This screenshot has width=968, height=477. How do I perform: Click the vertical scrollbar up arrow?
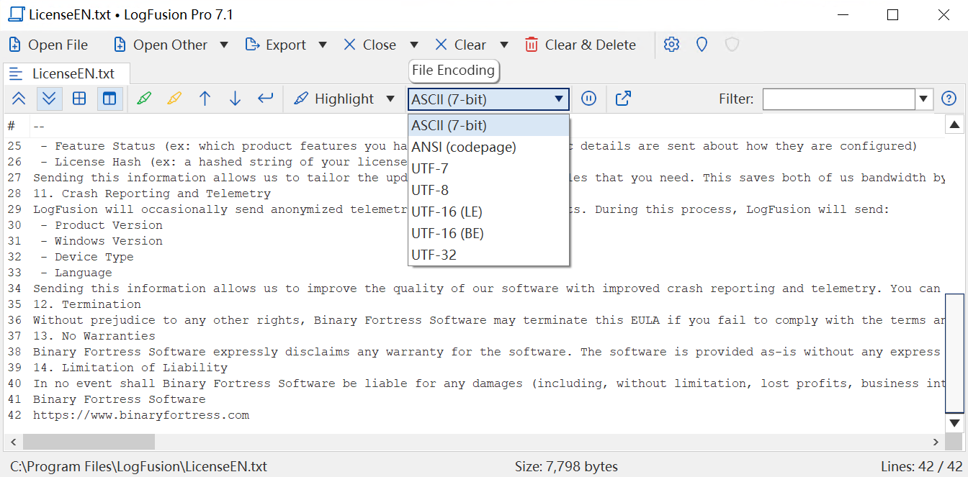pyautogui.click(x=954, y=124)
